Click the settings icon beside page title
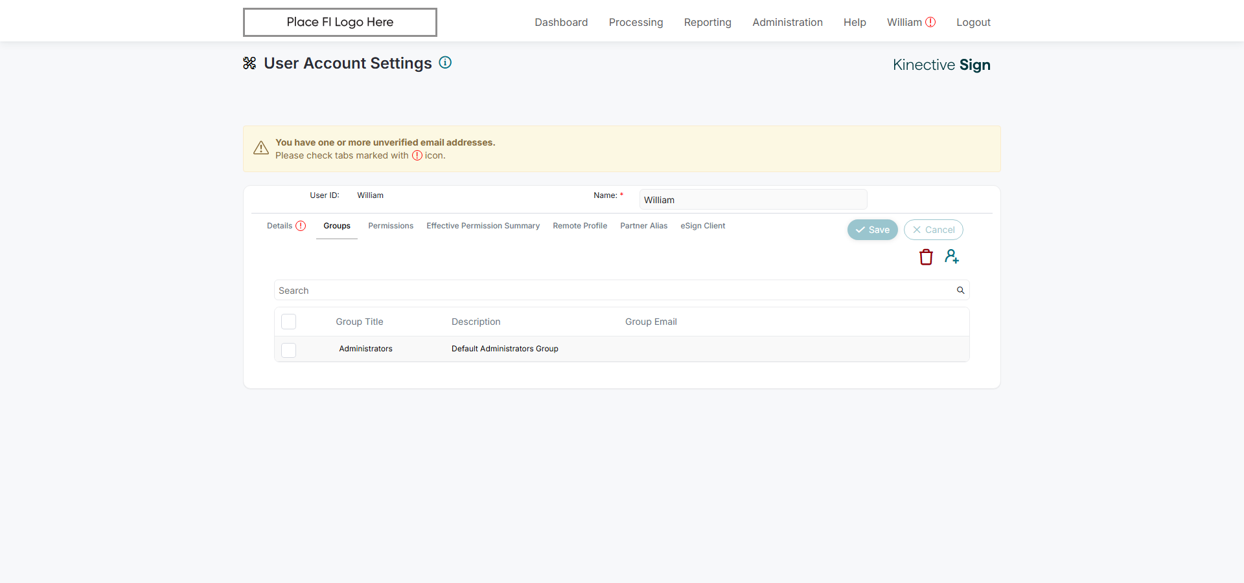1244x583 pixels. [249, 63]
